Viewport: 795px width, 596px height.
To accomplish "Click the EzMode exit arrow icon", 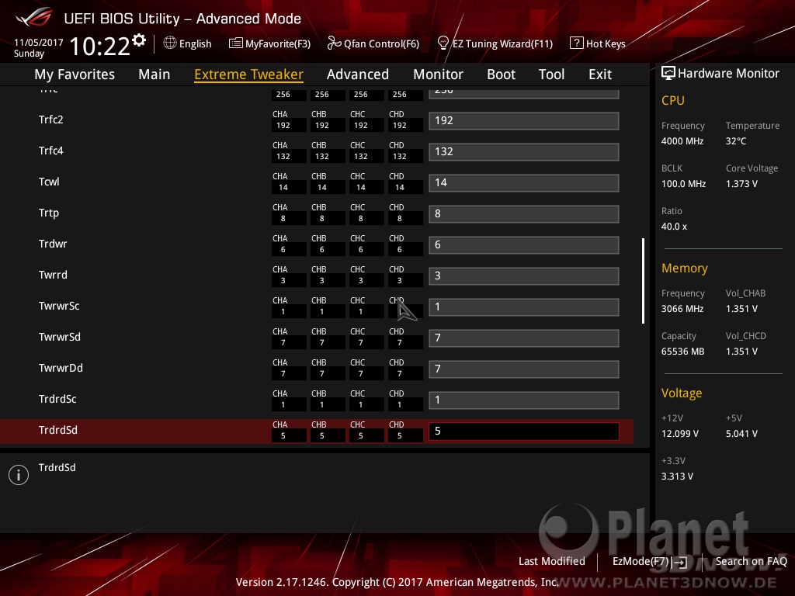I will pyautogui.click(x=680, y=562).
